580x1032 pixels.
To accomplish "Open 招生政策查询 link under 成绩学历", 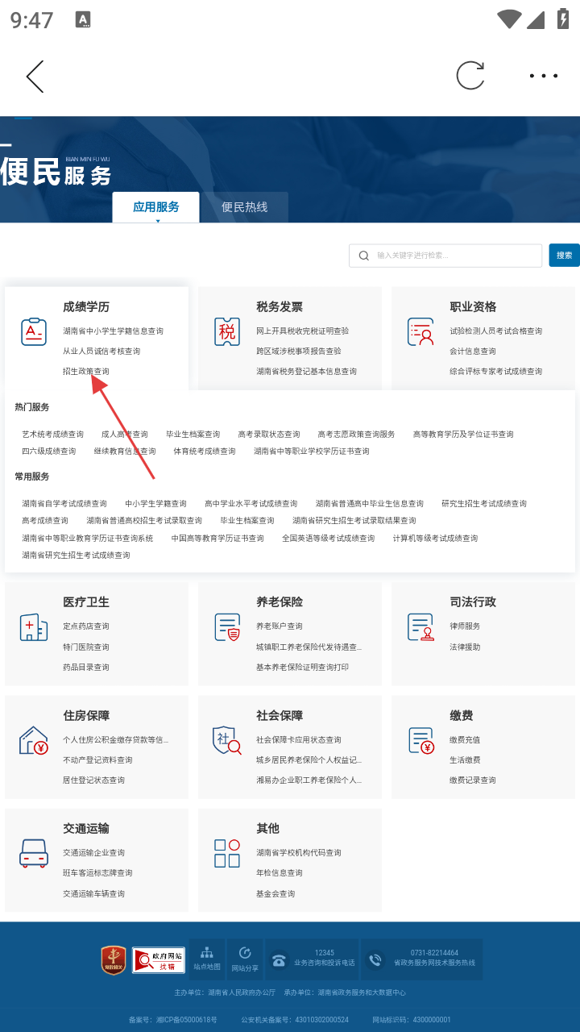I will pos(86,372).
